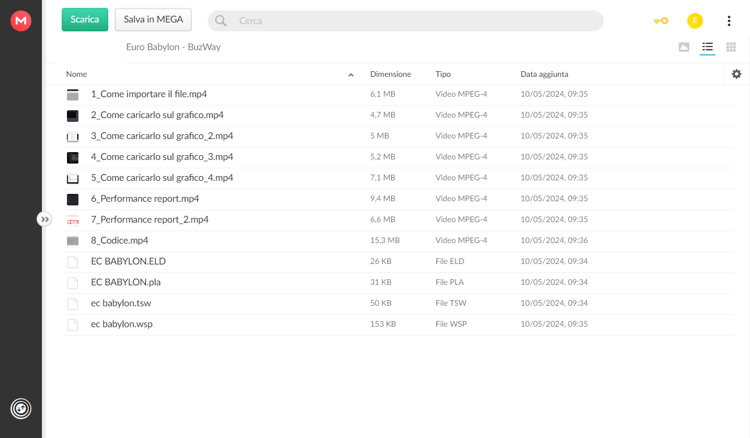The height and width of the screenshot is (438, 750).
Task: Toggle the Nome sort direction arrow
Action: [351, 75]
